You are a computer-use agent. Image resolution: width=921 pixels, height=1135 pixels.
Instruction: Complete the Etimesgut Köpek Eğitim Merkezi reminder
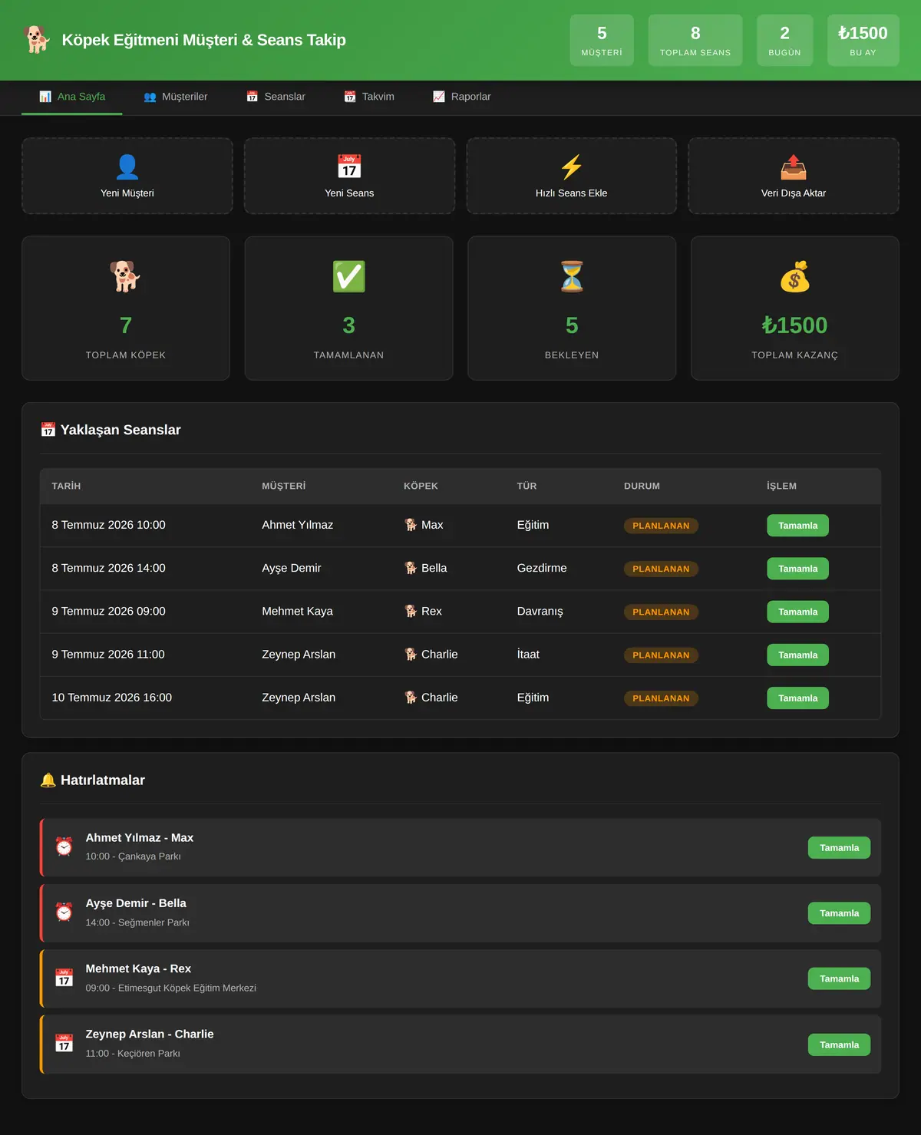coord(839,978)
